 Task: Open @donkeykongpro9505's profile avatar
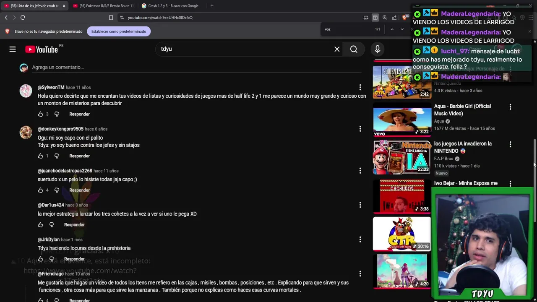pos(26,132)
